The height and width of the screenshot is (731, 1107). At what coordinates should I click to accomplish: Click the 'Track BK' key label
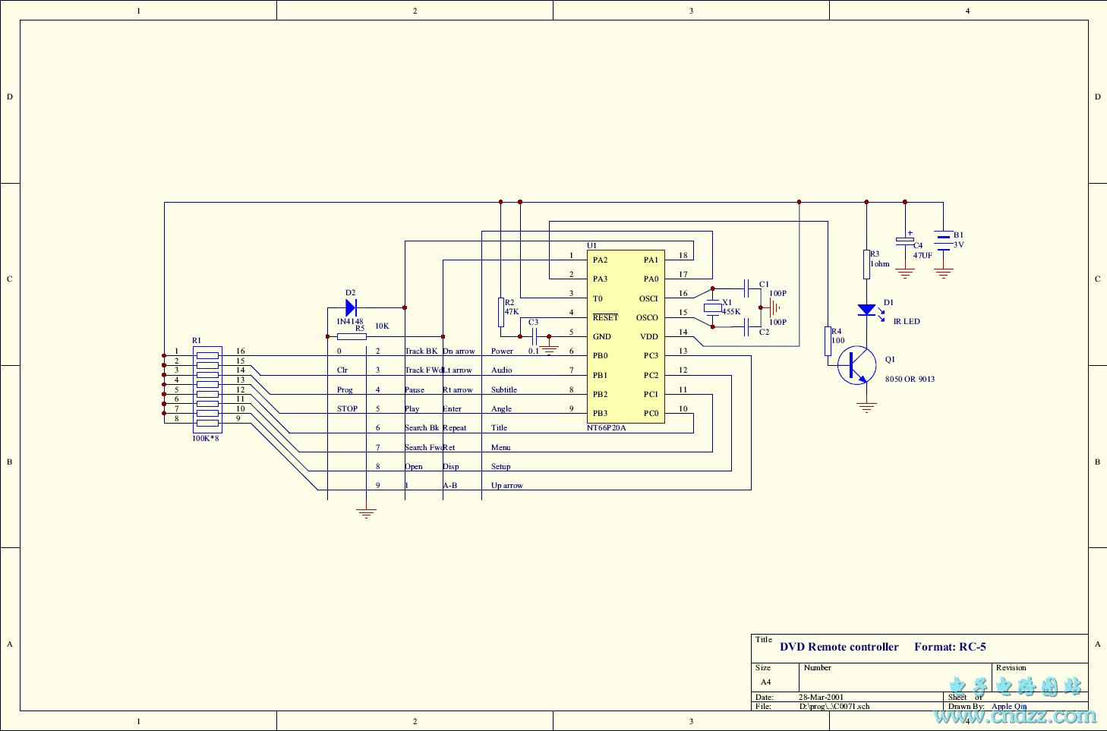point(421,351)
